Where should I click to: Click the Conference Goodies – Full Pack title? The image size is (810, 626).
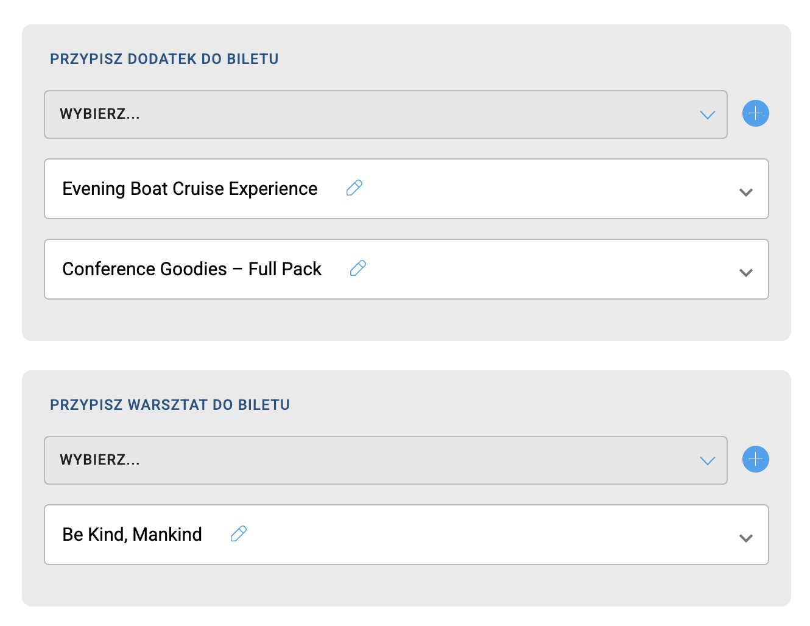[x=192, y=269]
